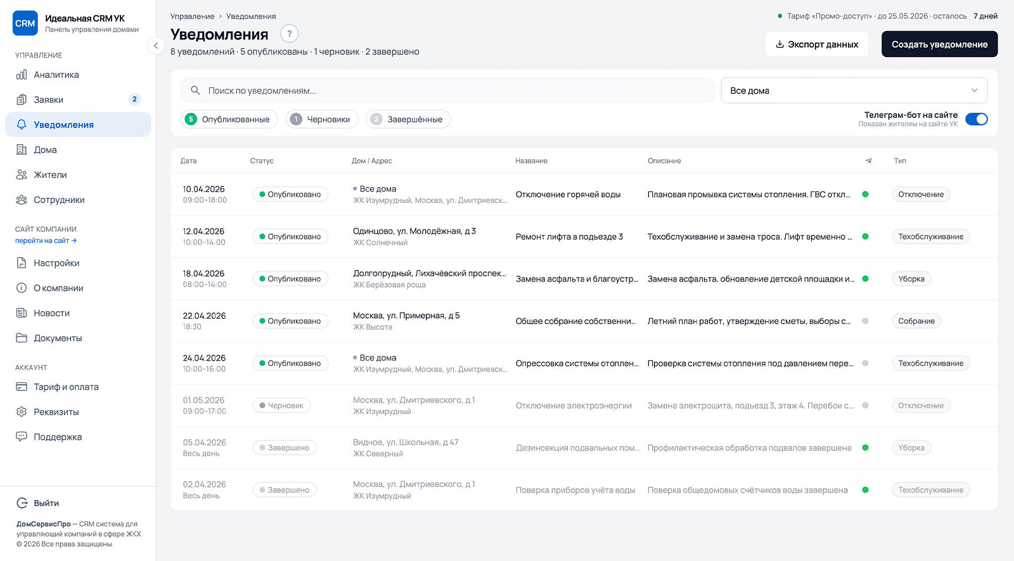
Task: Click Ремонт лифта в подъезде 3 title
Action: point(569,236)
